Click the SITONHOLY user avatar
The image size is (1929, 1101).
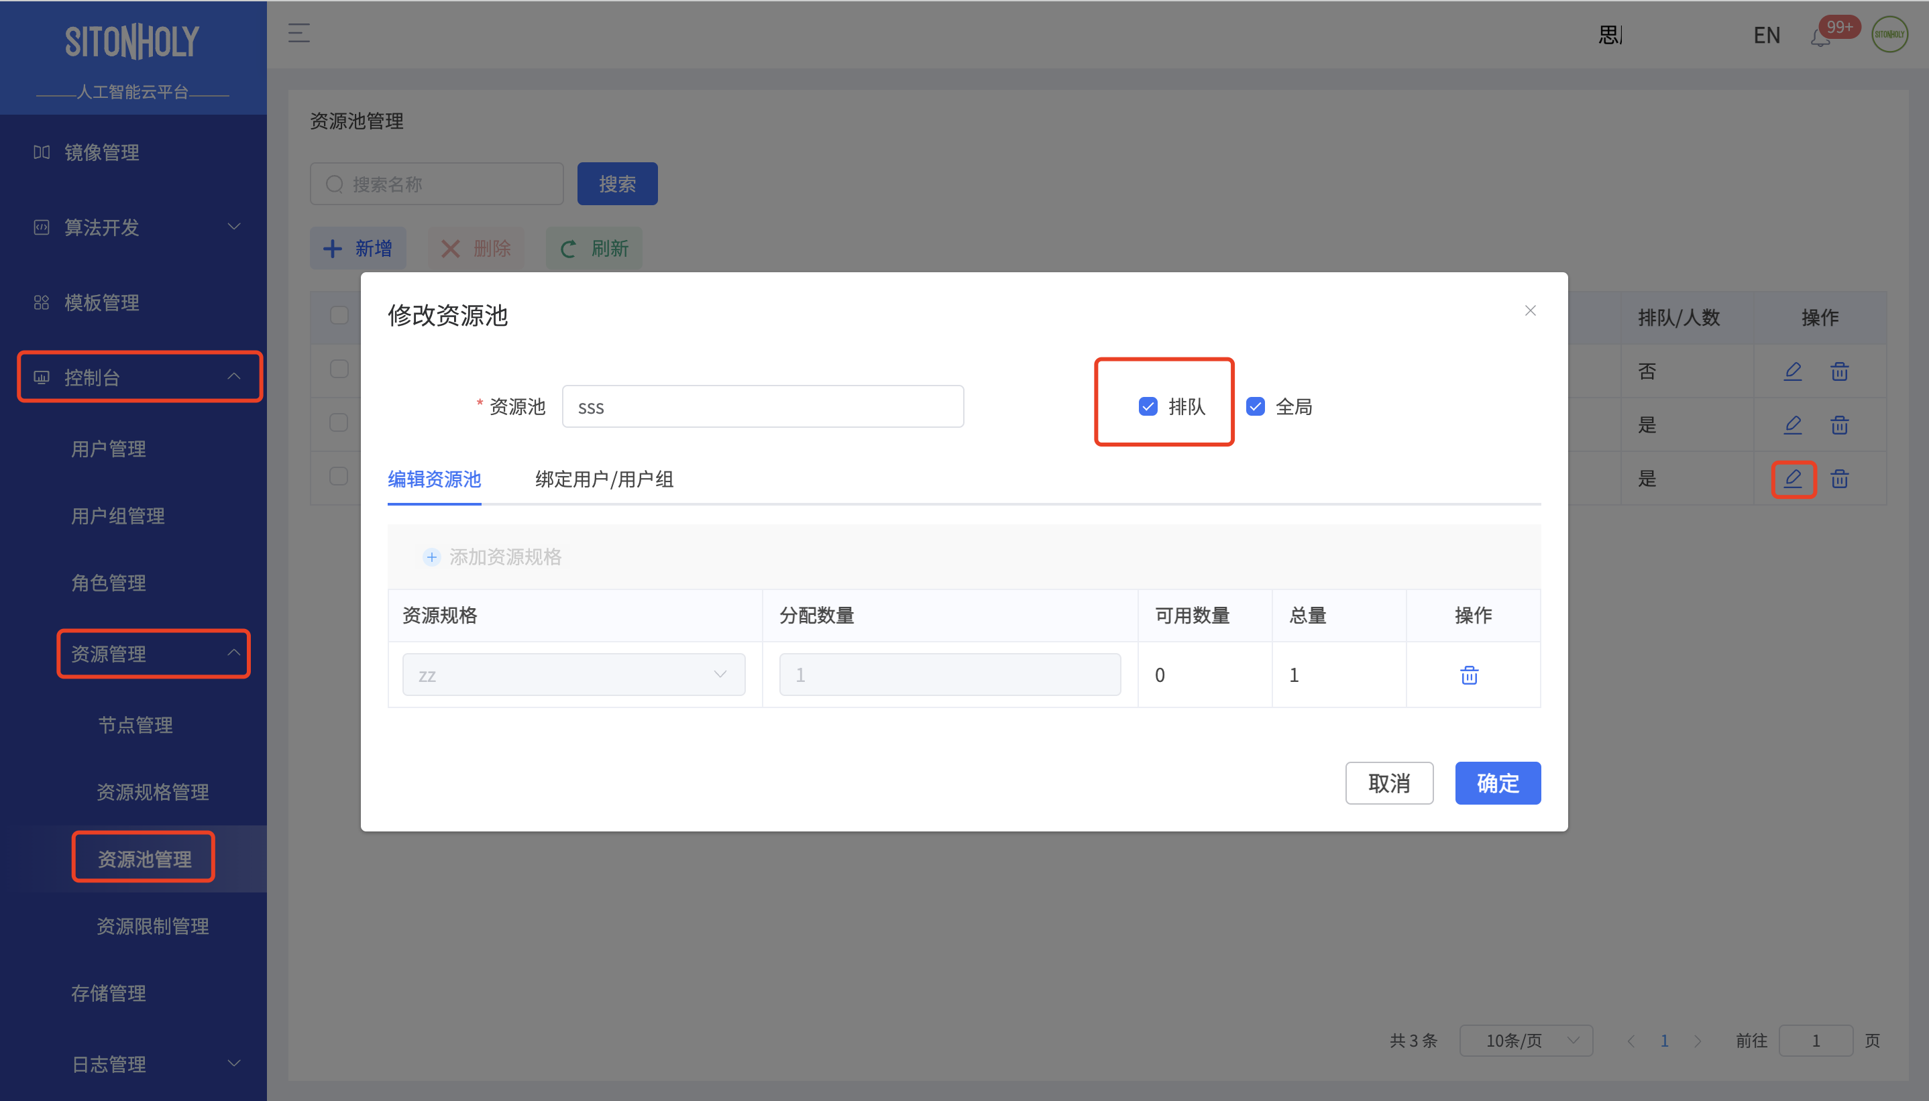1889,35
